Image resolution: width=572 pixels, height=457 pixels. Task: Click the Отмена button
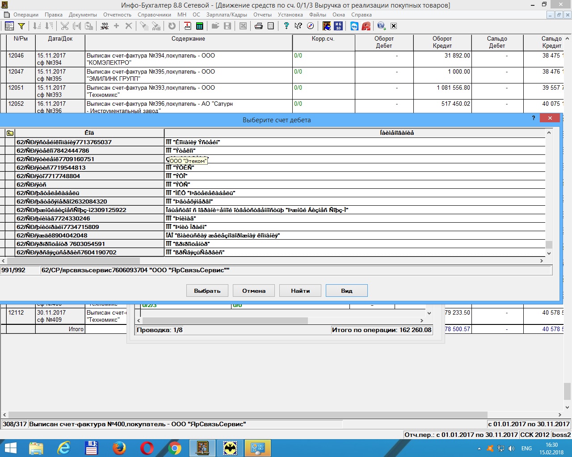point(254,291)
